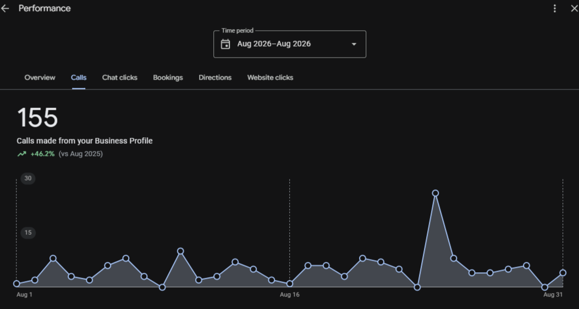Select the highest peak data point on chart
The height and width of the screenshot is (309, 579).
[435, 193]
